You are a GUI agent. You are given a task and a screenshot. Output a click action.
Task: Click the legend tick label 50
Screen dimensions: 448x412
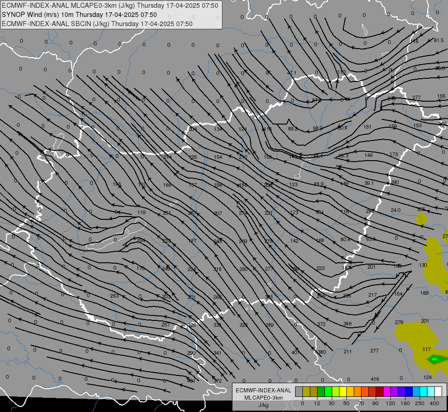point(346,403)
